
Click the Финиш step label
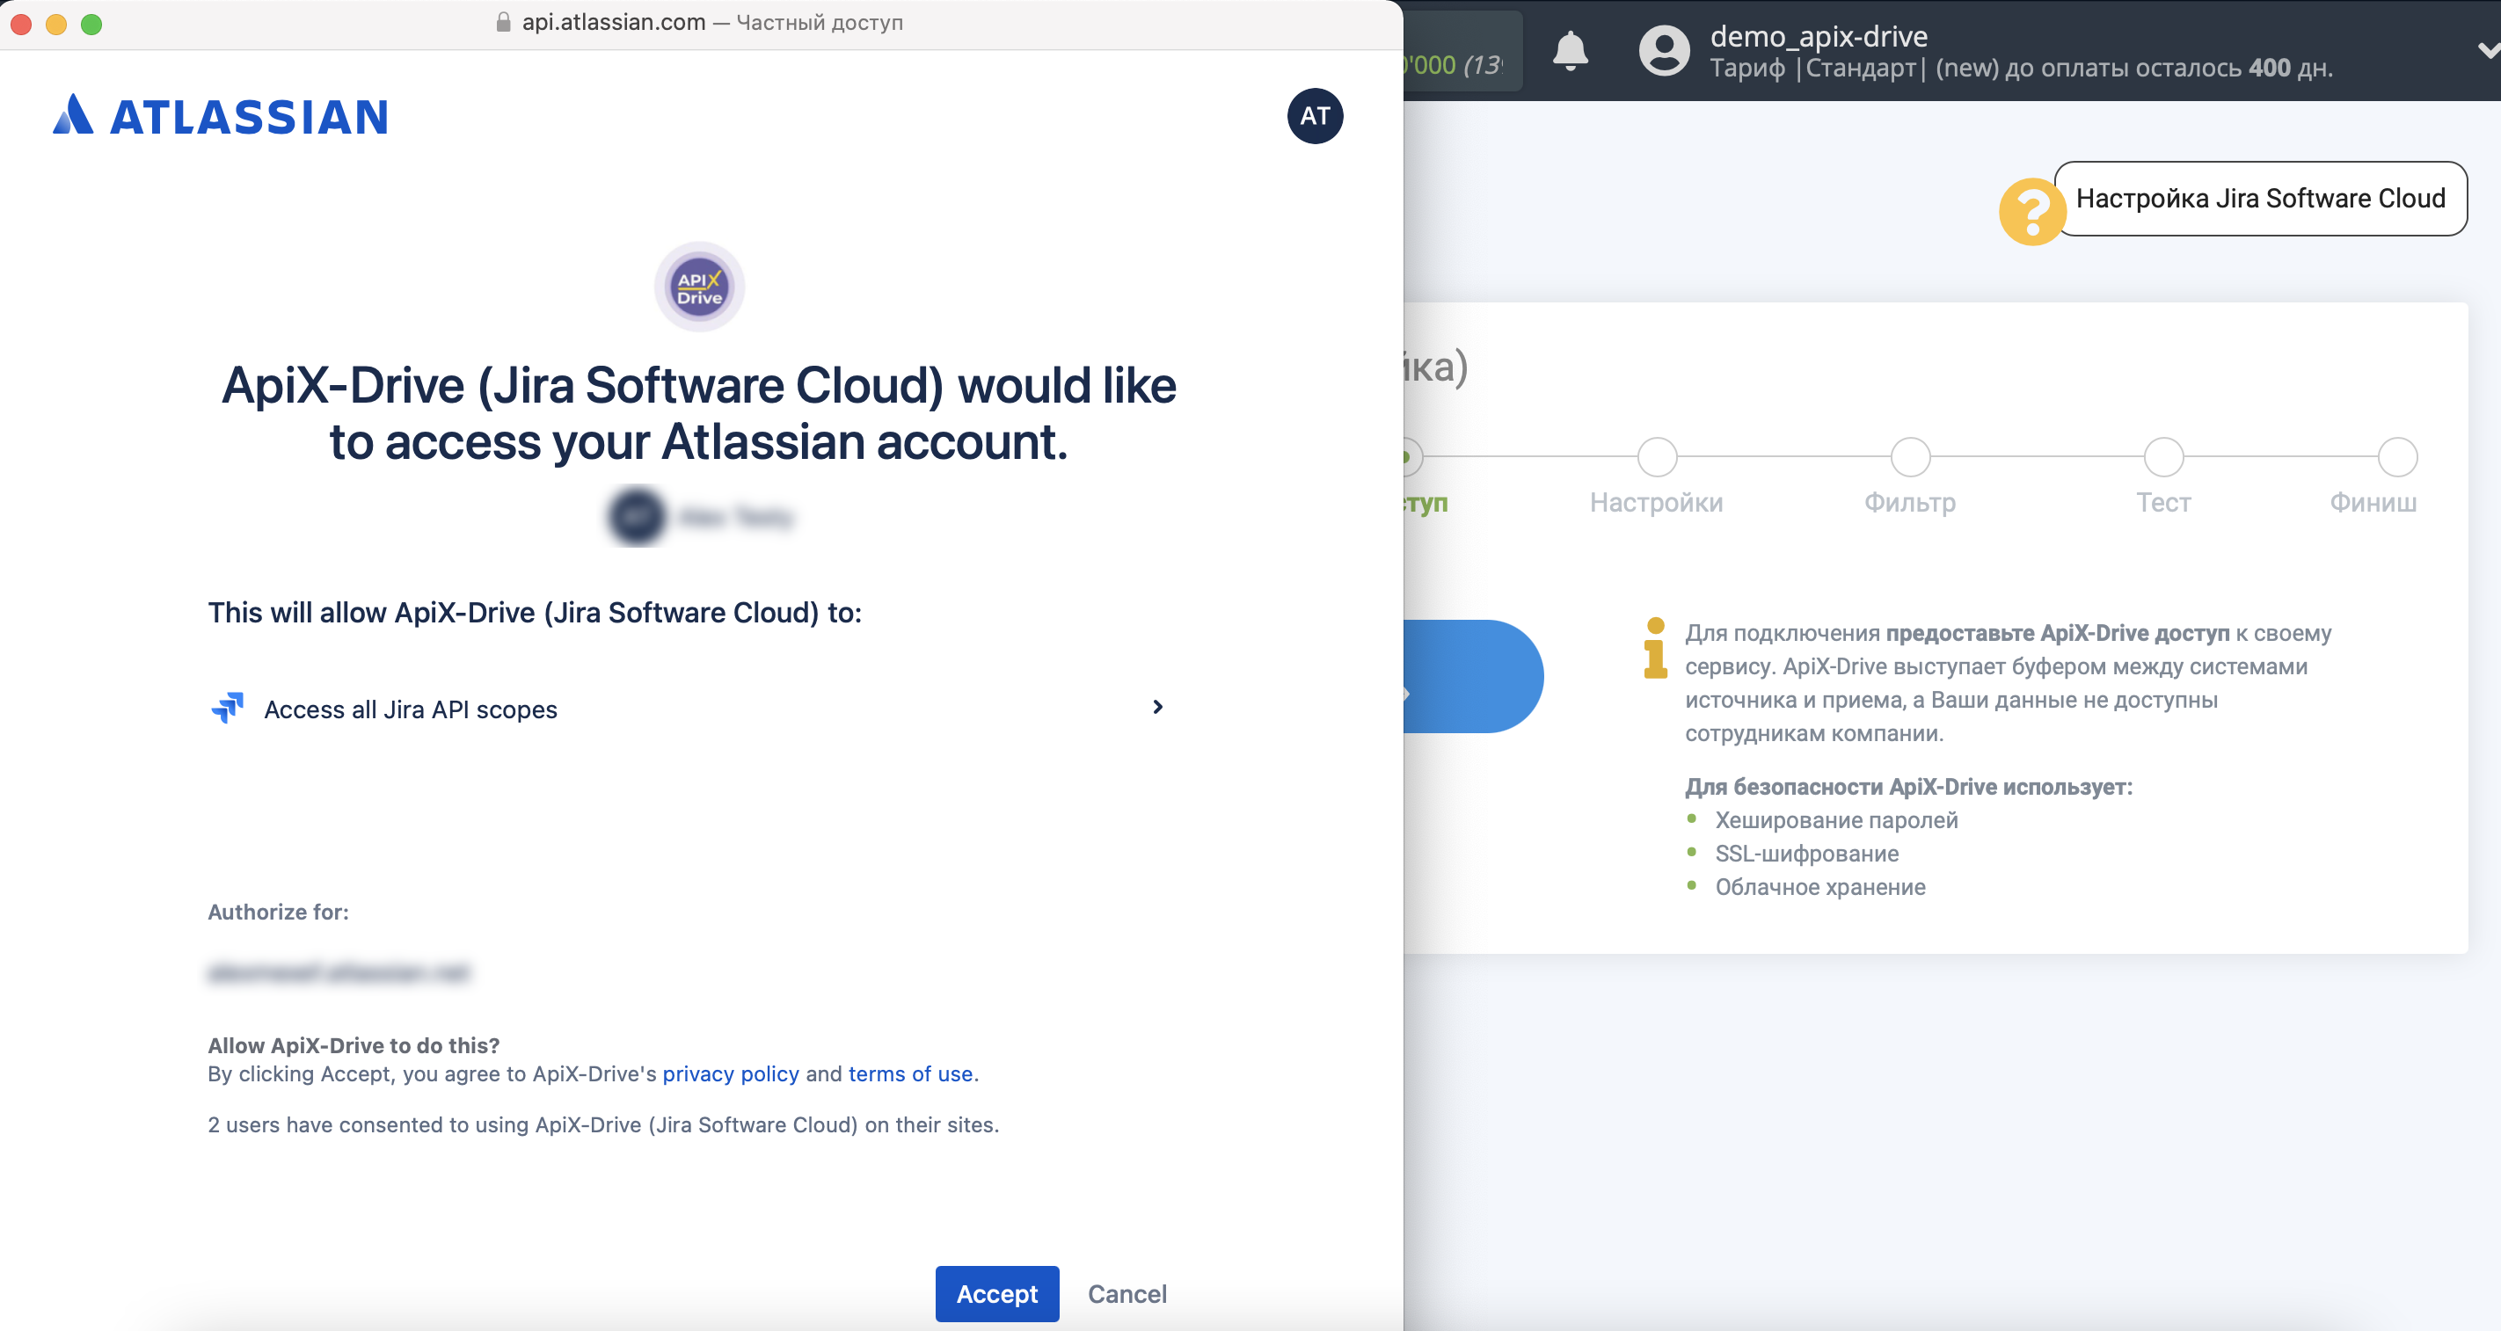[2373, 502]
